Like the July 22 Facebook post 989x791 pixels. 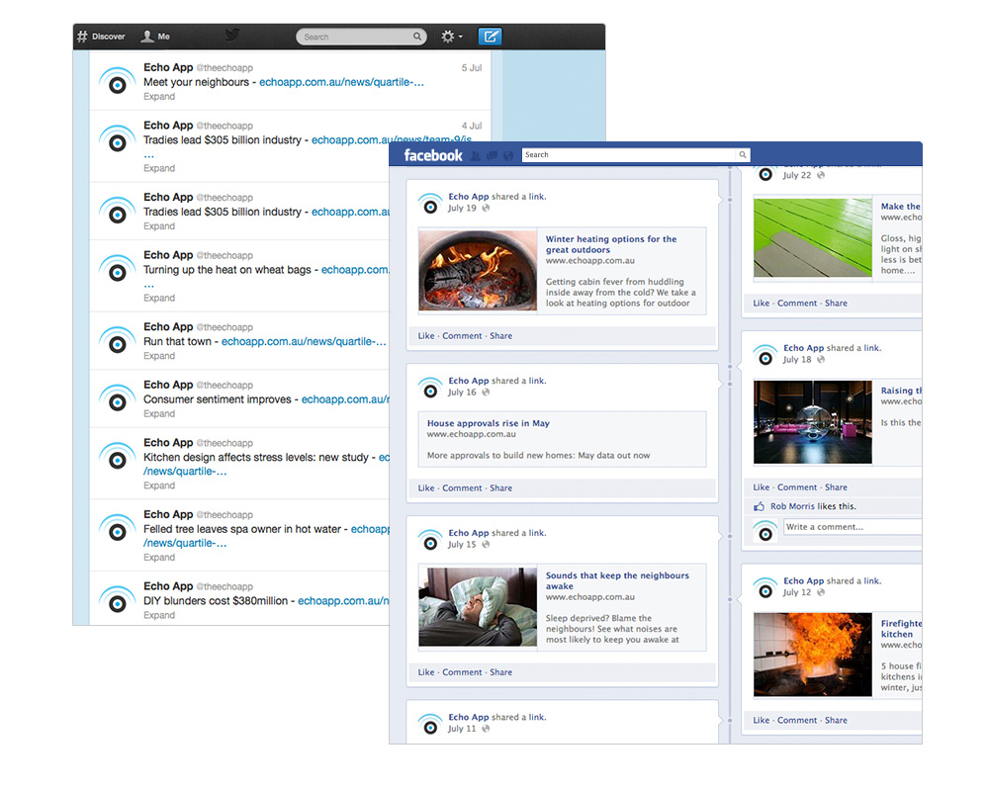click(x=762, y=304)
